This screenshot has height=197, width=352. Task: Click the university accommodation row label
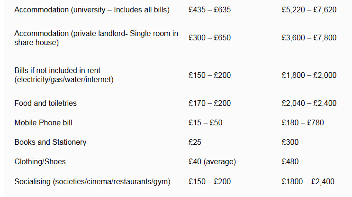[92, 9]
